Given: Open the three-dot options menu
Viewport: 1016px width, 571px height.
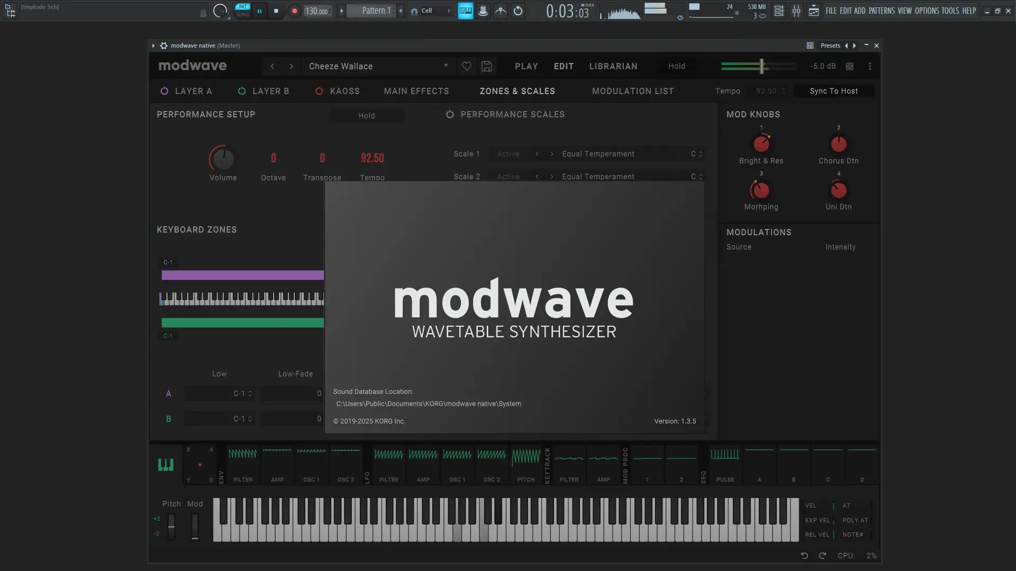Looking at the screenshot, I should pos(869,66).
